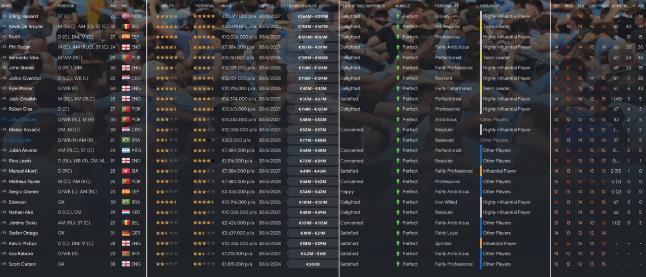This screenshot has width=646, height=277.
Task: Click the info icon beside Kevin De Bruyne
Action: (x=5, y=26)
